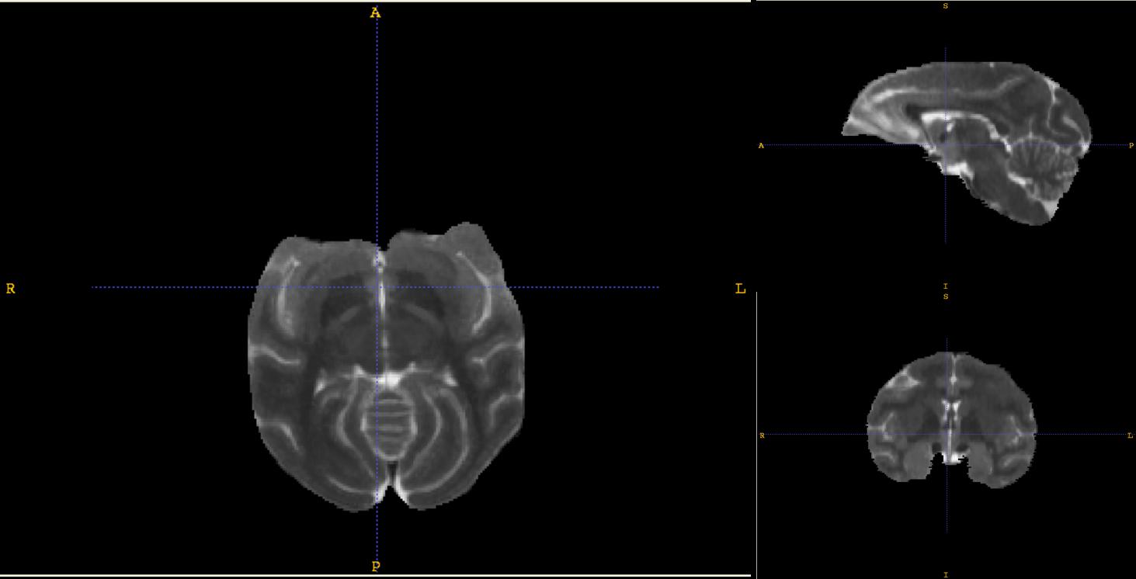Viewport: 1136px width, 579px height.
Task: Click the crosshair intersection in the sagittal view
Action: click(x=945, y=145)
